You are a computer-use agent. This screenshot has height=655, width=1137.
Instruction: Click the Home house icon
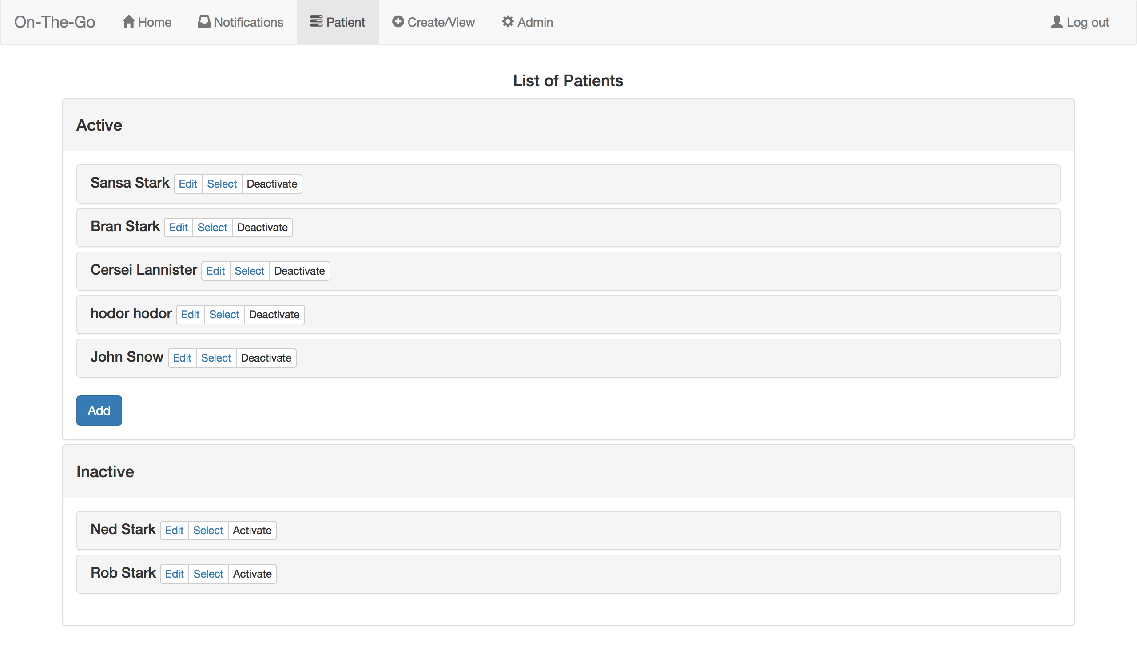(x=129, y=22)
